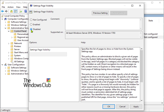The height and width of the screenshot is (112, 164).
Task: Open the View menu
Action: pos(18,7)
